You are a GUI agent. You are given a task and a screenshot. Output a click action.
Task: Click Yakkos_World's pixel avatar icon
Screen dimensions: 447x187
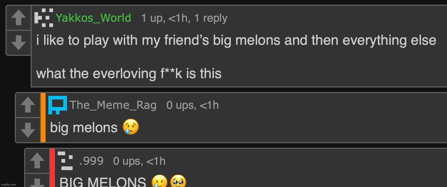[x=44, y=18]
